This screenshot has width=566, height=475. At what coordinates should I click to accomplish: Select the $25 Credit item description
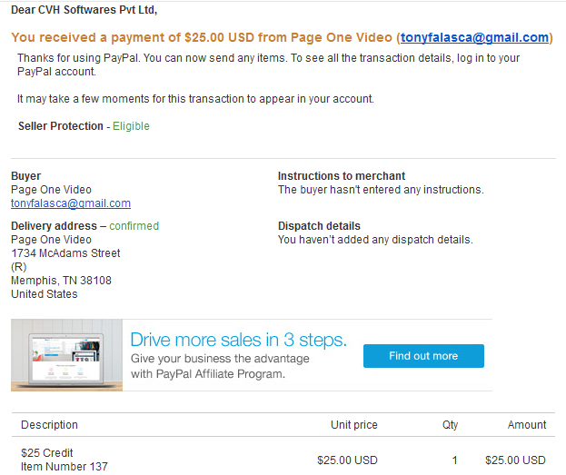(47, 452)
